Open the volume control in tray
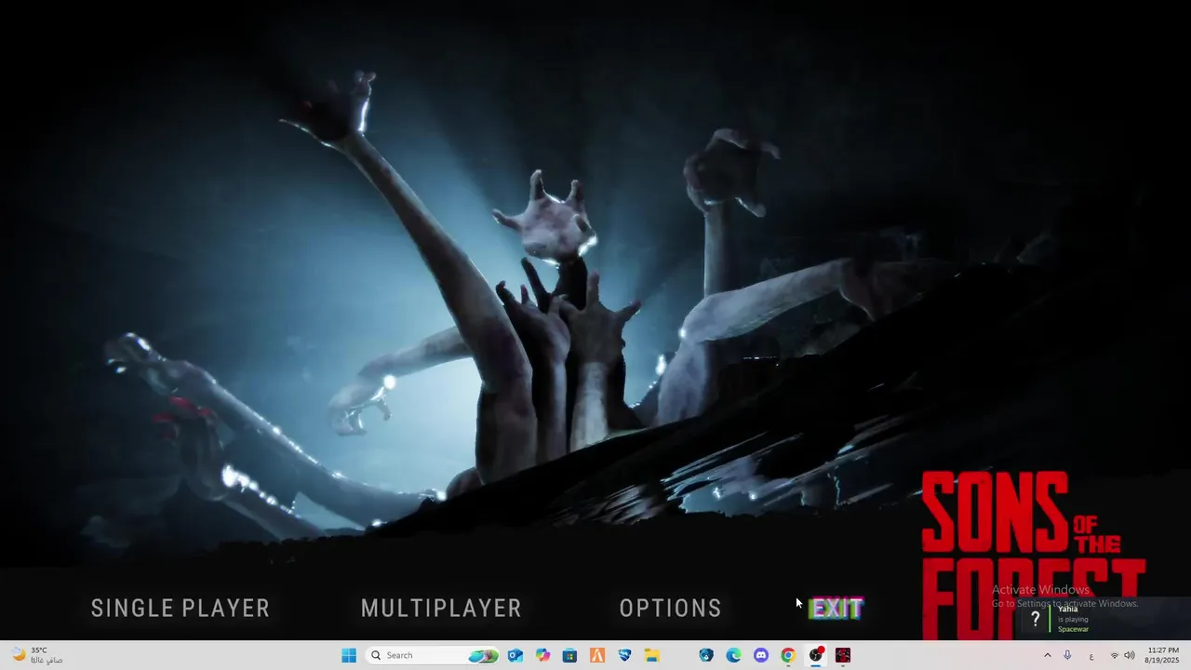The height and width of the screenshot is (670, 1191). [1130, 655]
